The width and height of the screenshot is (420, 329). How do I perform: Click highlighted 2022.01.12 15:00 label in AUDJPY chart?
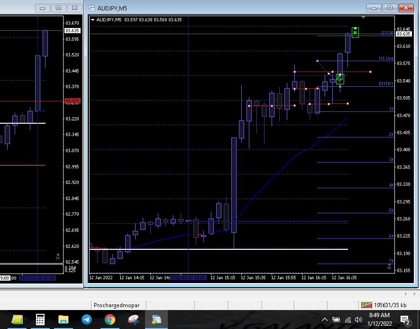(189, 277)
